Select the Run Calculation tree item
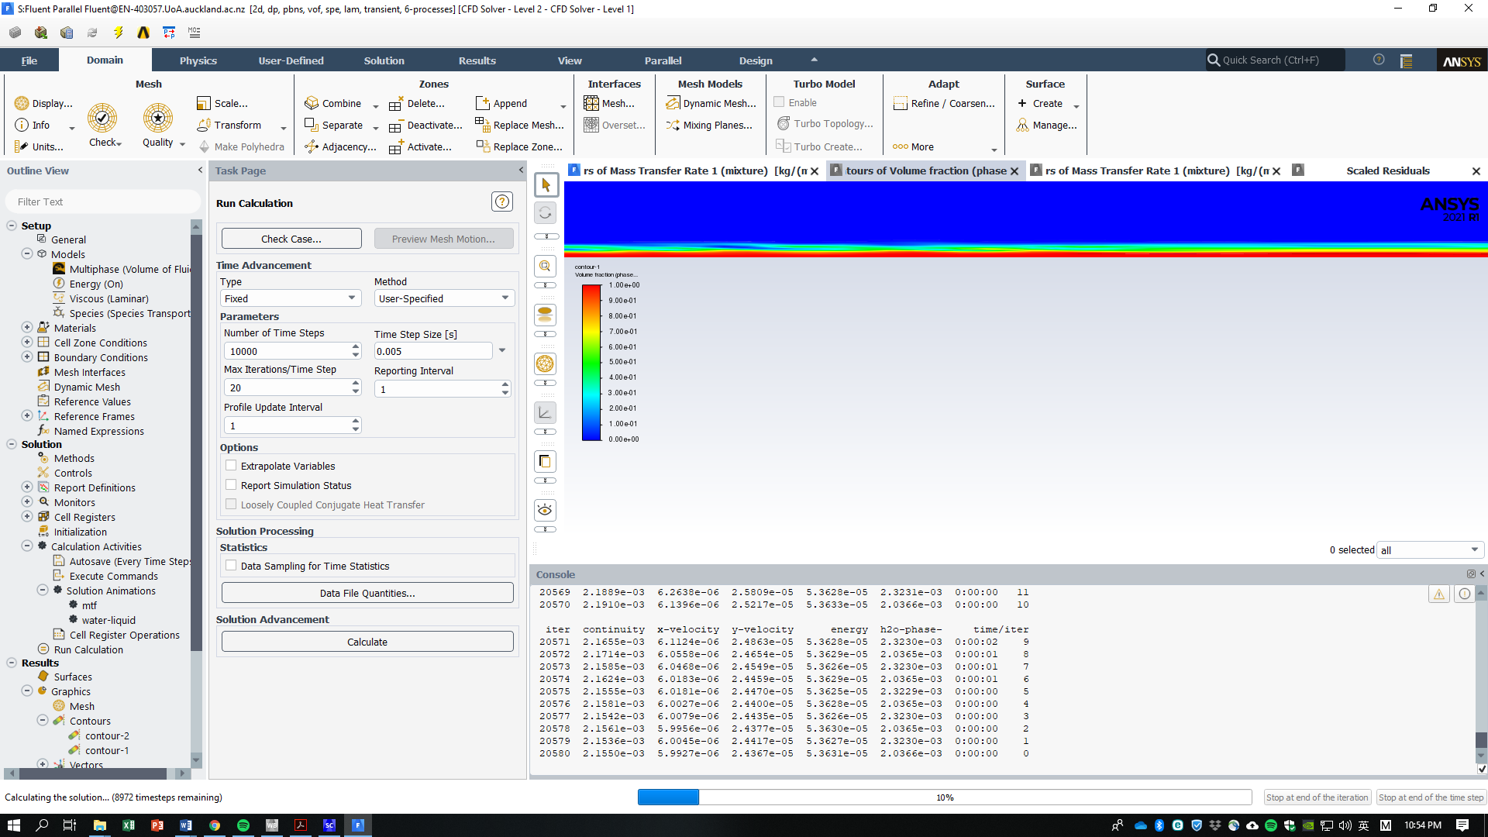The image size is (1488, 837). coord(88,649)
